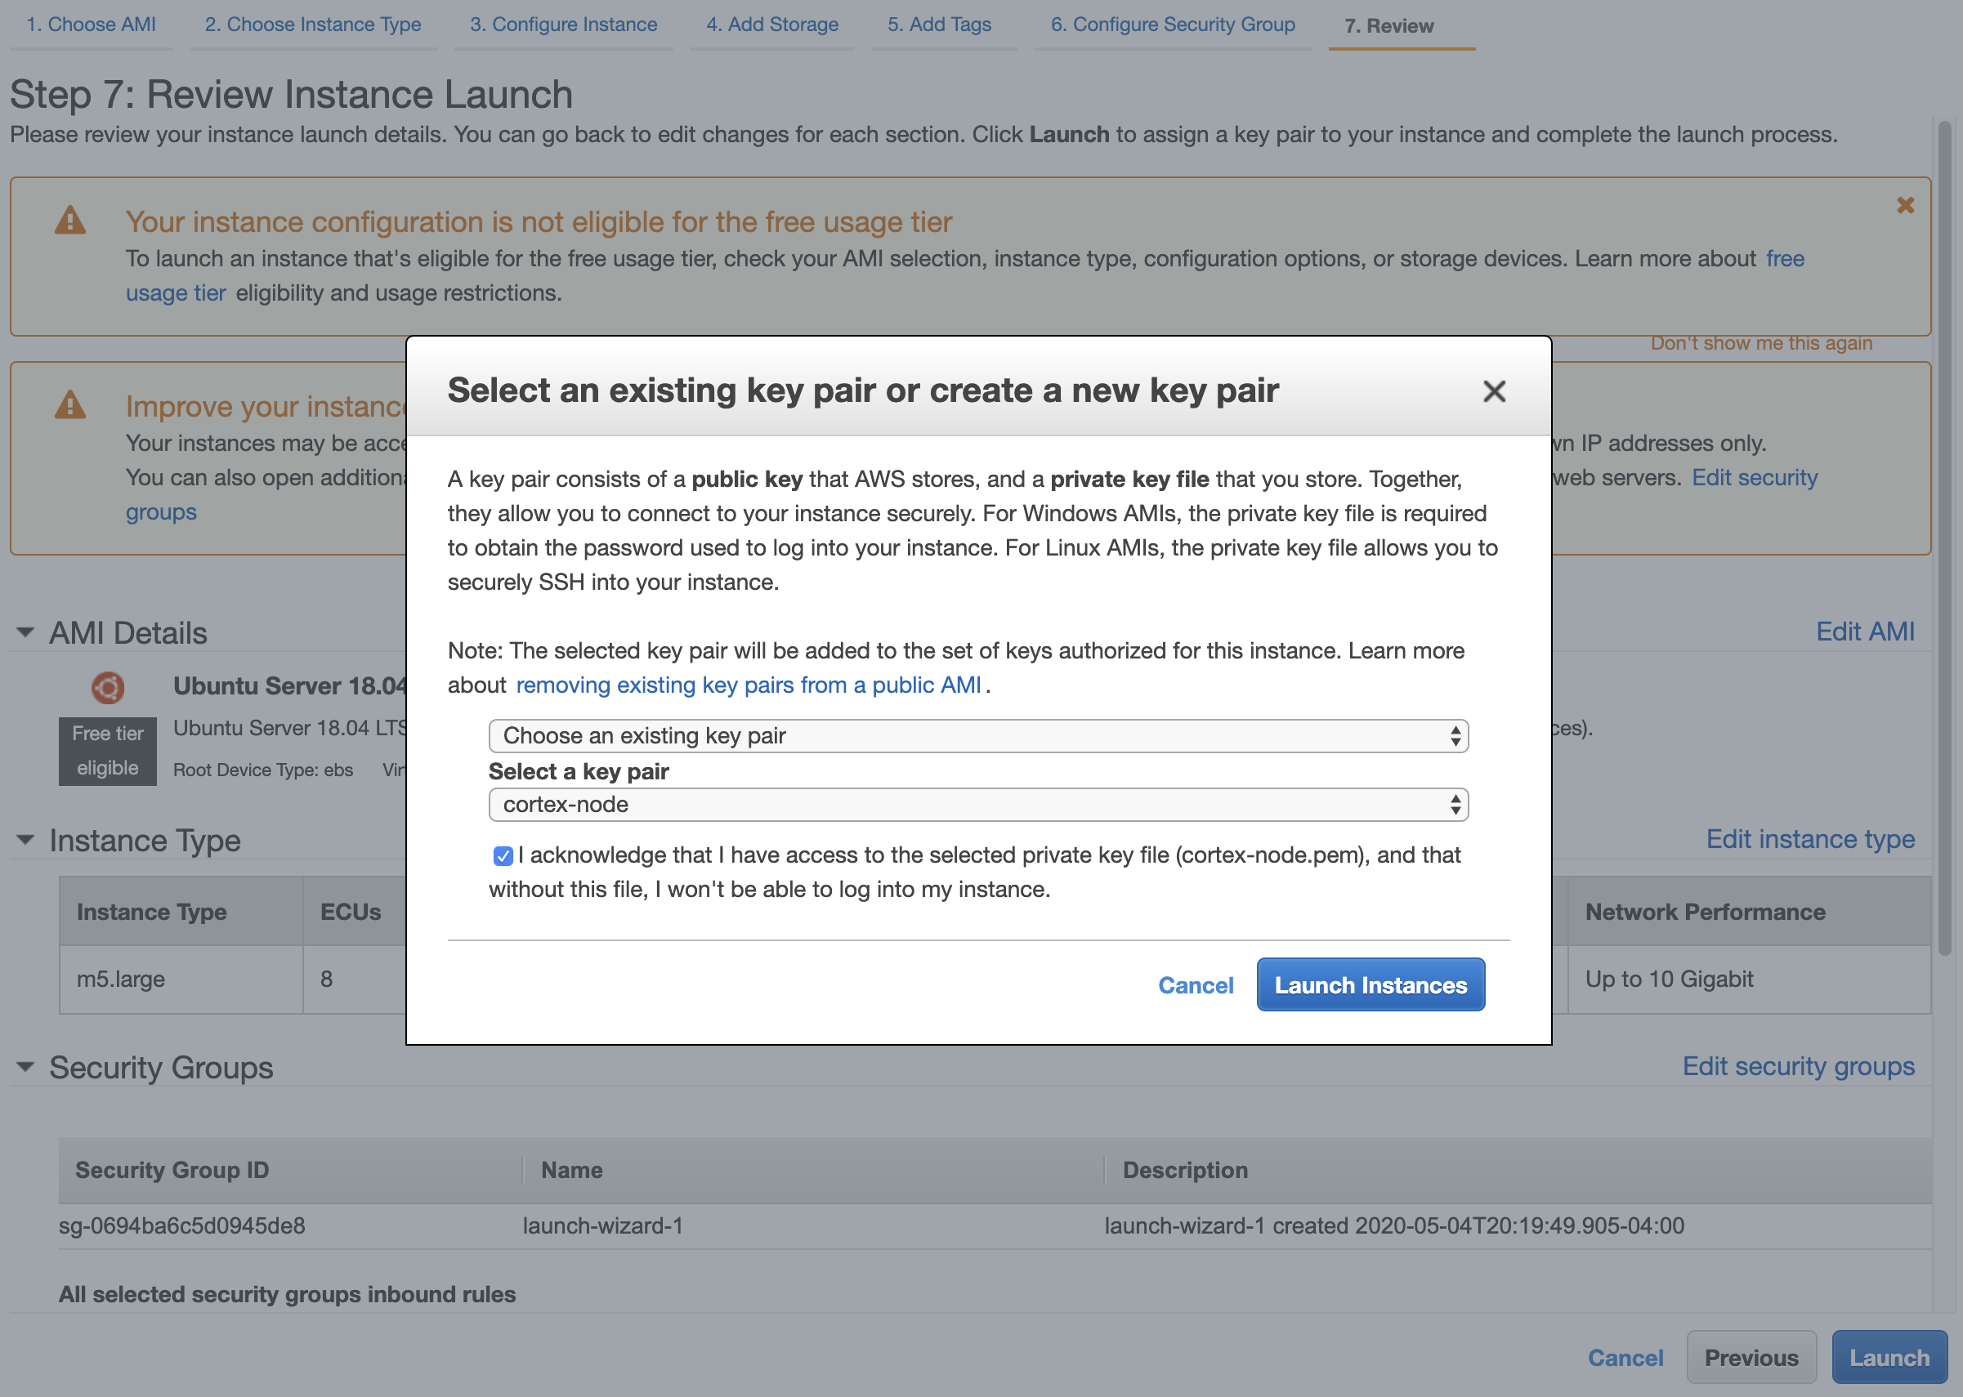1963x1397 pixels.
Task: Switch to the Add Storage tab
Action: tap(772, 24)
